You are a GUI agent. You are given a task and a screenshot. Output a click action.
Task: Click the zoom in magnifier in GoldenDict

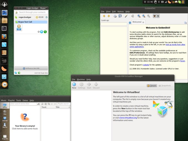click(x=138, y=16)
